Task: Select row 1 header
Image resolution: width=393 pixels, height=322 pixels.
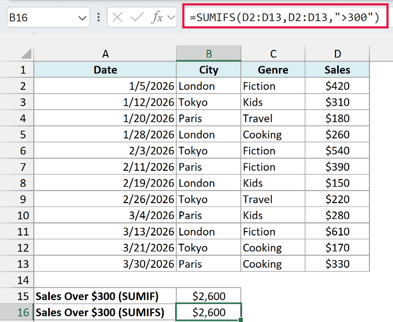Action: [x=17, y=70]
